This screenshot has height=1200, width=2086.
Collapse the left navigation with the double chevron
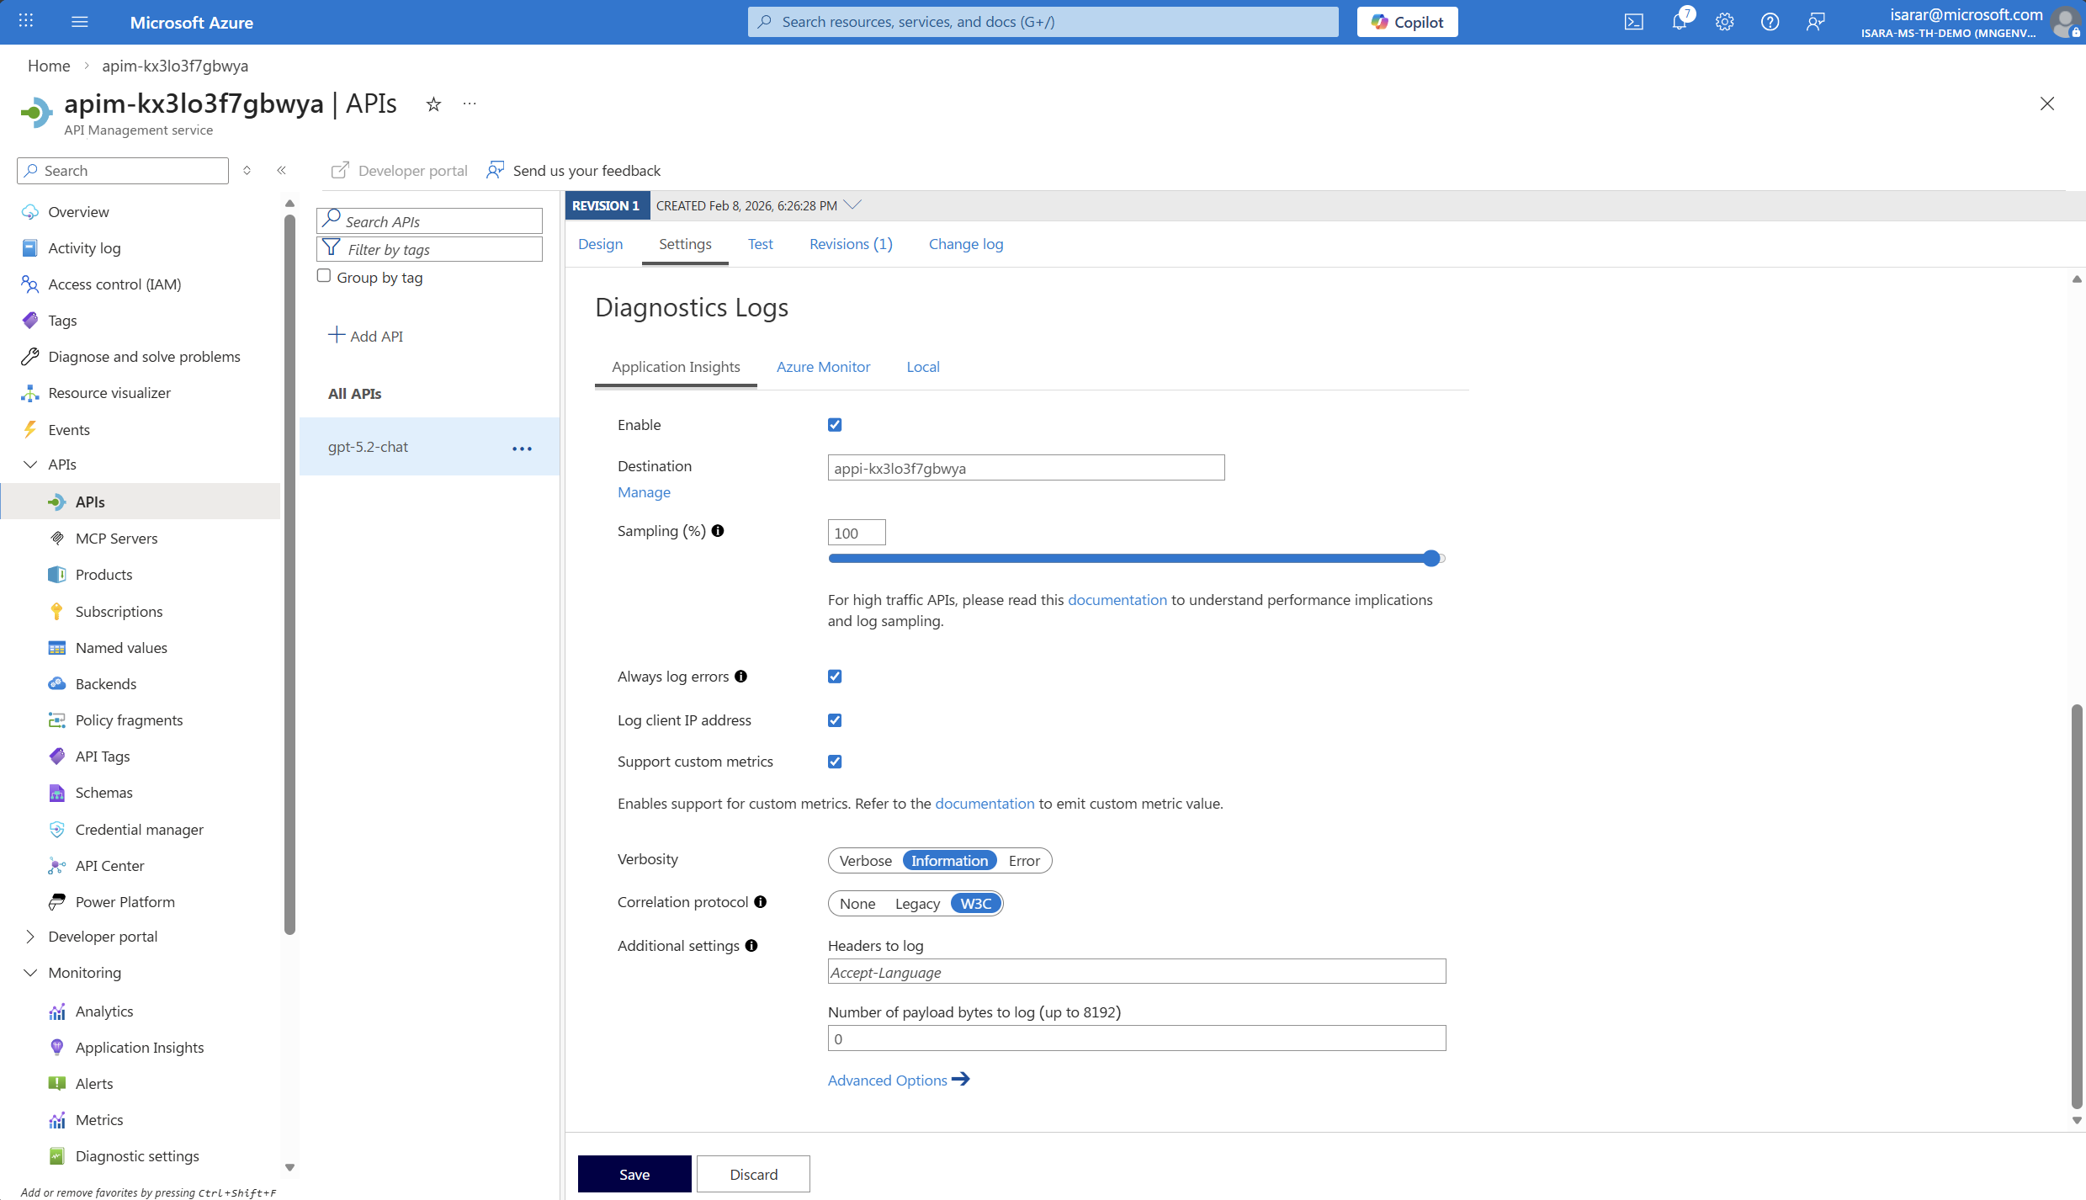pyautogui.click(x=282, y=171)
